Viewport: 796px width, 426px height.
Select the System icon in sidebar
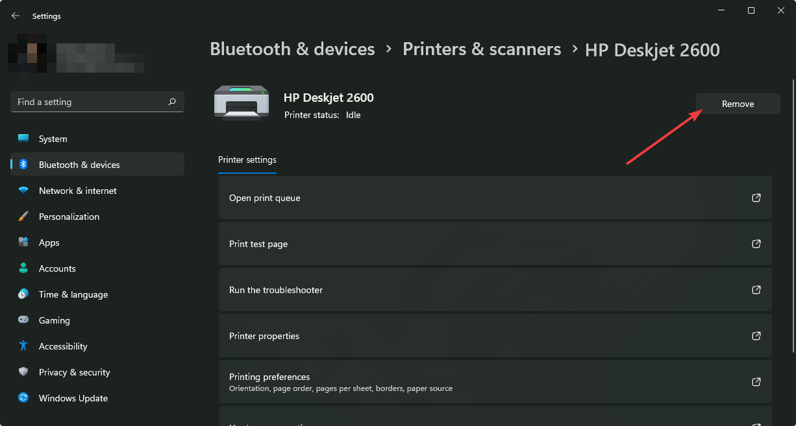coord(24,138)
